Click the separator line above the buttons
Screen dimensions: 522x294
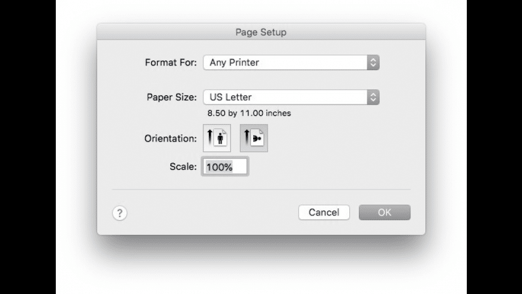261,190
